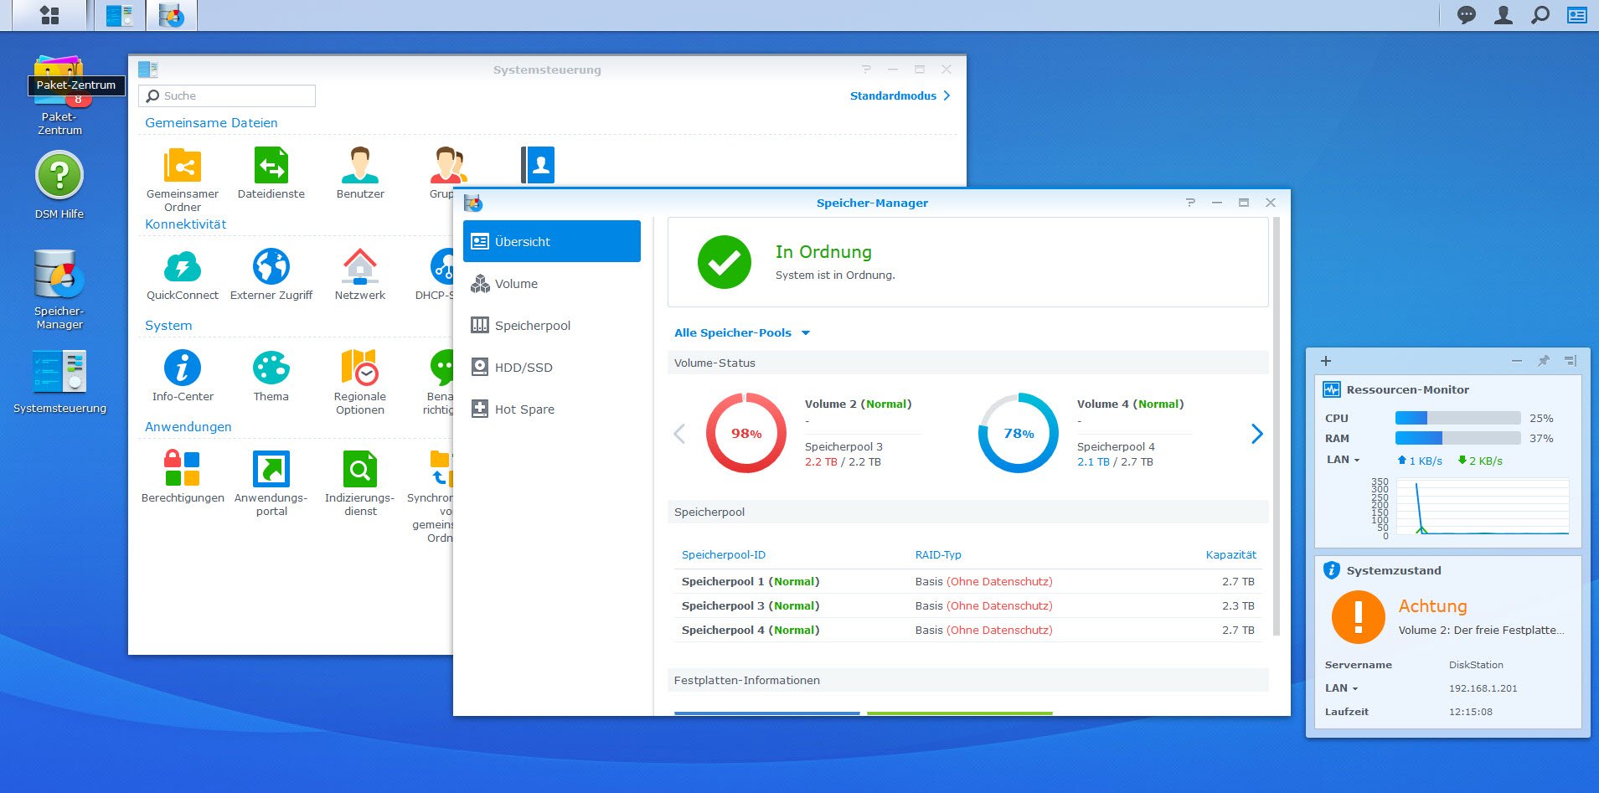This screenshot has height=793, width=1599.
Task: Select Hot Spare in Speicher-Manager sidebar
Action: click(552, 409)
